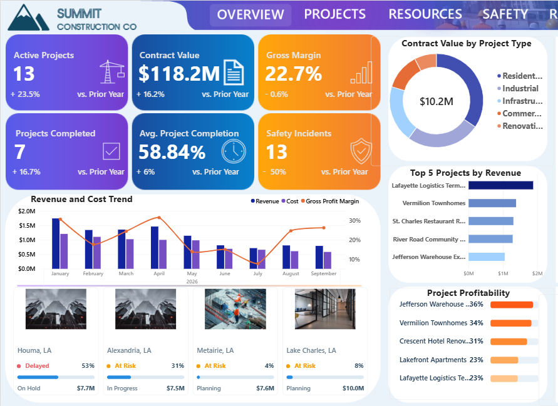
Task: Click the document icon on Contract Value card
Action: click(234, 73)
